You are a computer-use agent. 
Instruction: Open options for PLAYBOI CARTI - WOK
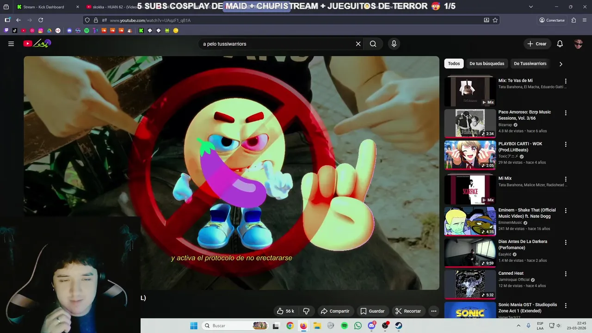pos(565,144)
